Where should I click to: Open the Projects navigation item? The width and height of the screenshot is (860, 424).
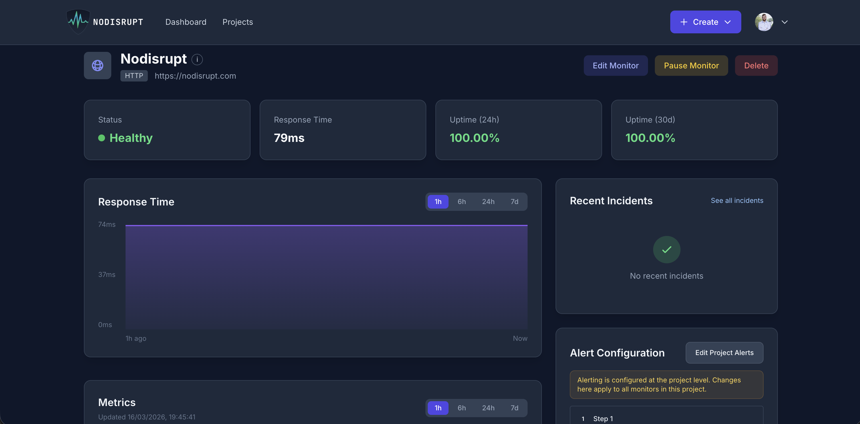[238, 22]
